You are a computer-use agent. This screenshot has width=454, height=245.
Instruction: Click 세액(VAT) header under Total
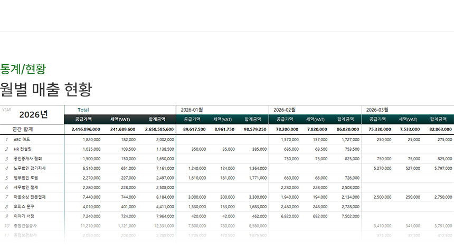pos(120,119)
